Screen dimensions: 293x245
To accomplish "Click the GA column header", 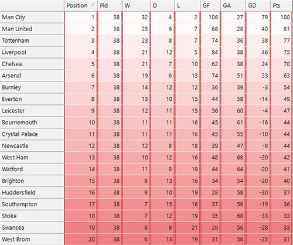I will tap(233, 5).
